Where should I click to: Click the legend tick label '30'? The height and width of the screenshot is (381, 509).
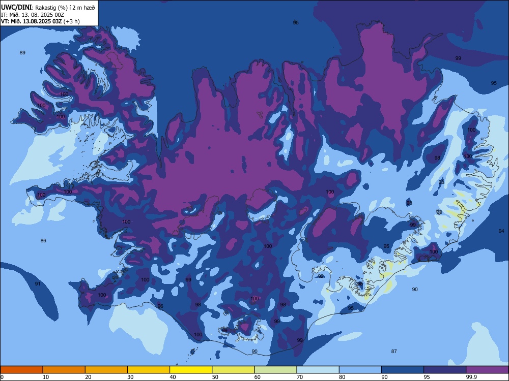pos(130,377)
